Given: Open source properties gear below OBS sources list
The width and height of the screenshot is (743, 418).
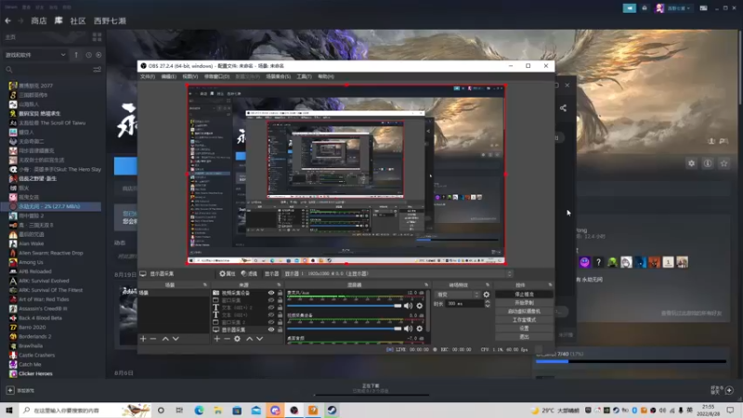Looking at the screenshot, I should point(237,339).
